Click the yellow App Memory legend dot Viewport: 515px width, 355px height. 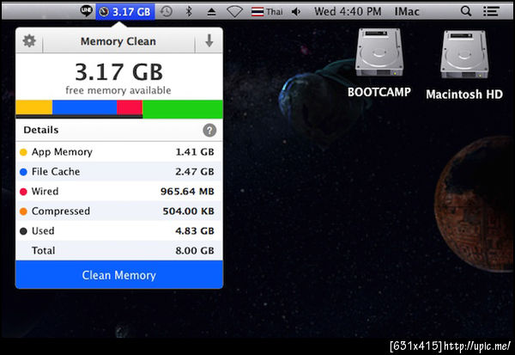click(23, 152)
